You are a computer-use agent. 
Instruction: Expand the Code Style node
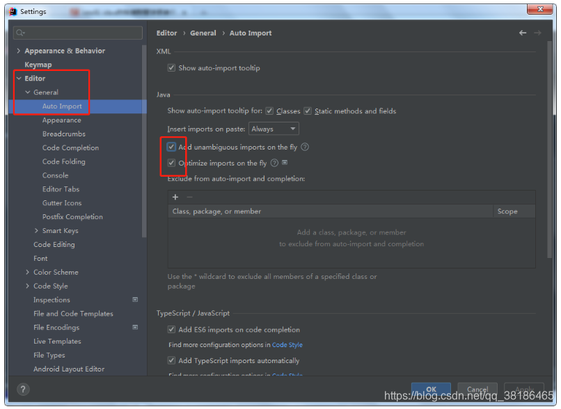pos(28,286)
